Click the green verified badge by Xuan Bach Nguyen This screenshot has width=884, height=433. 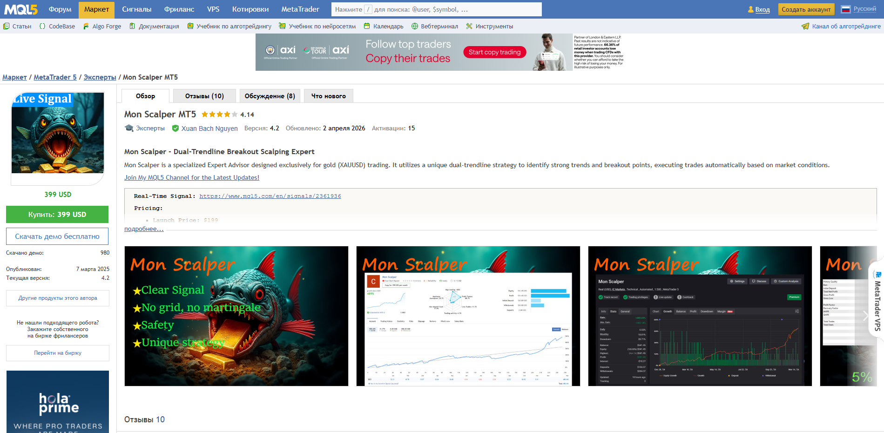[x=175, y=129]
